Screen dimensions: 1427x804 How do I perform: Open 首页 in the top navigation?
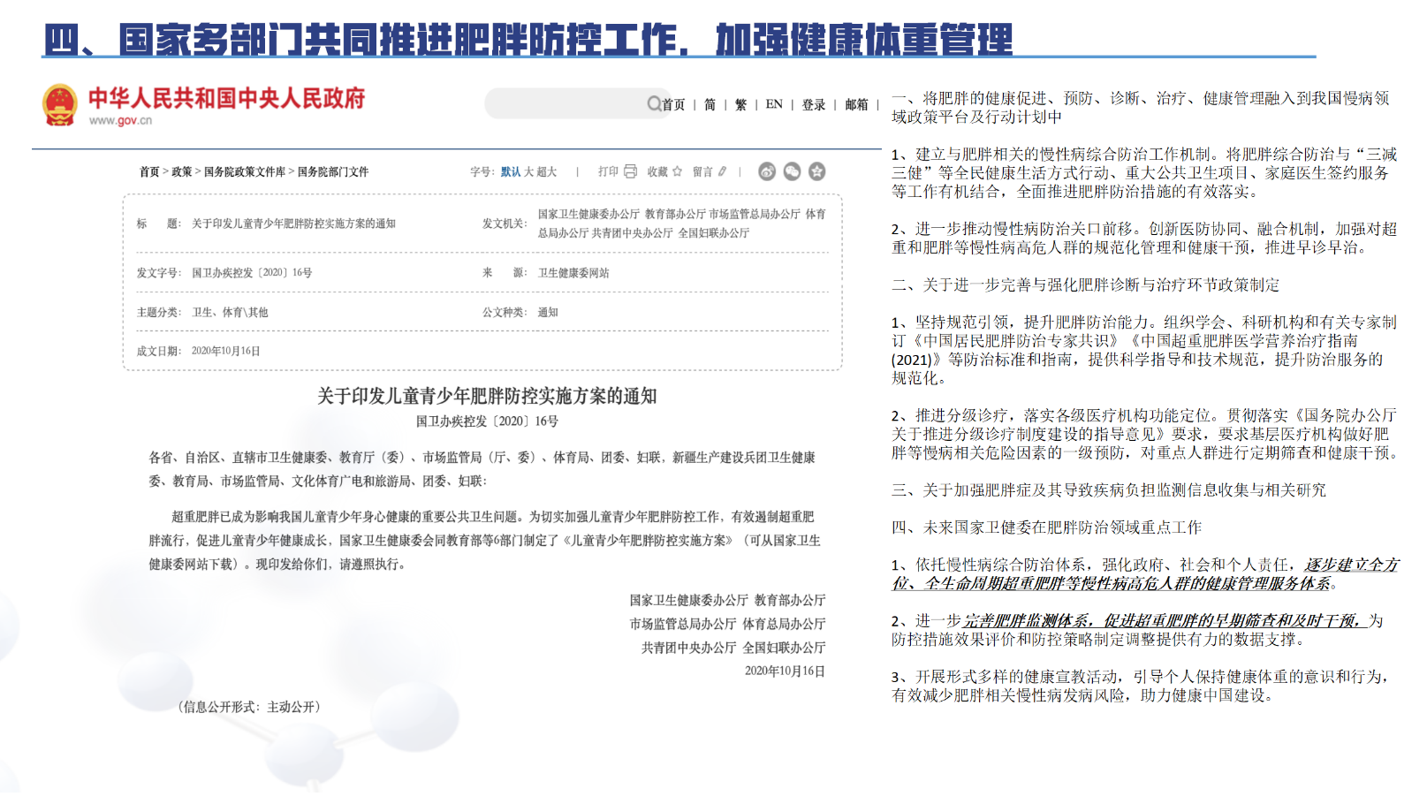coord(673,104)
